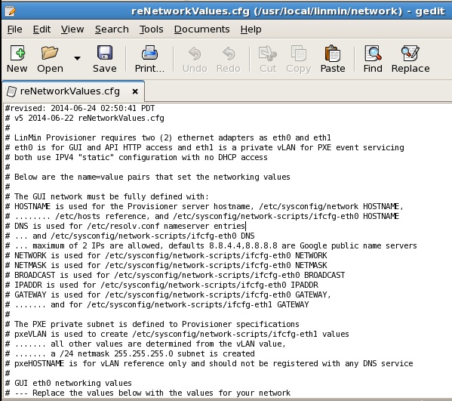Click the Cut scissors icon
The image size is (452, 401).
coord(268,54)
